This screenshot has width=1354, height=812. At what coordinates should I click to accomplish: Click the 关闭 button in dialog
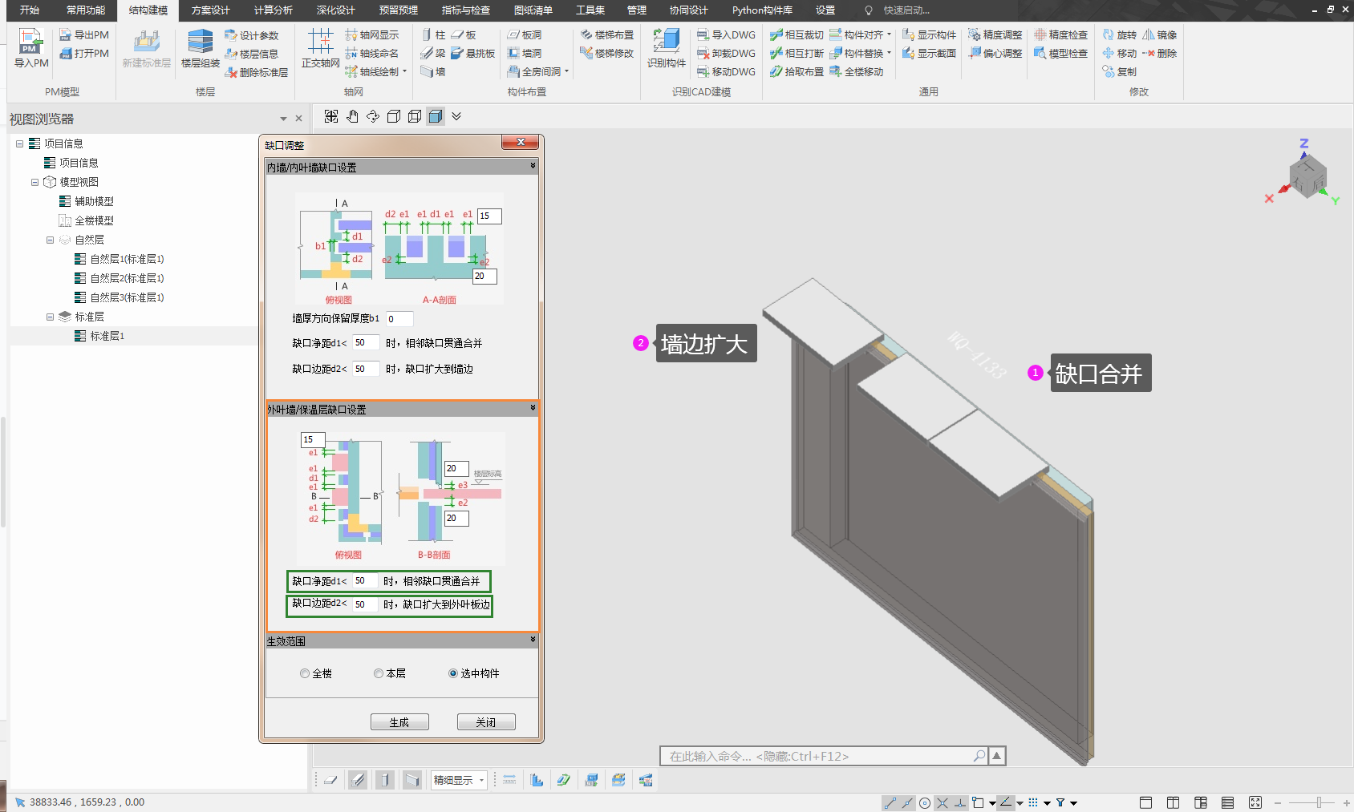coord(486,722)
